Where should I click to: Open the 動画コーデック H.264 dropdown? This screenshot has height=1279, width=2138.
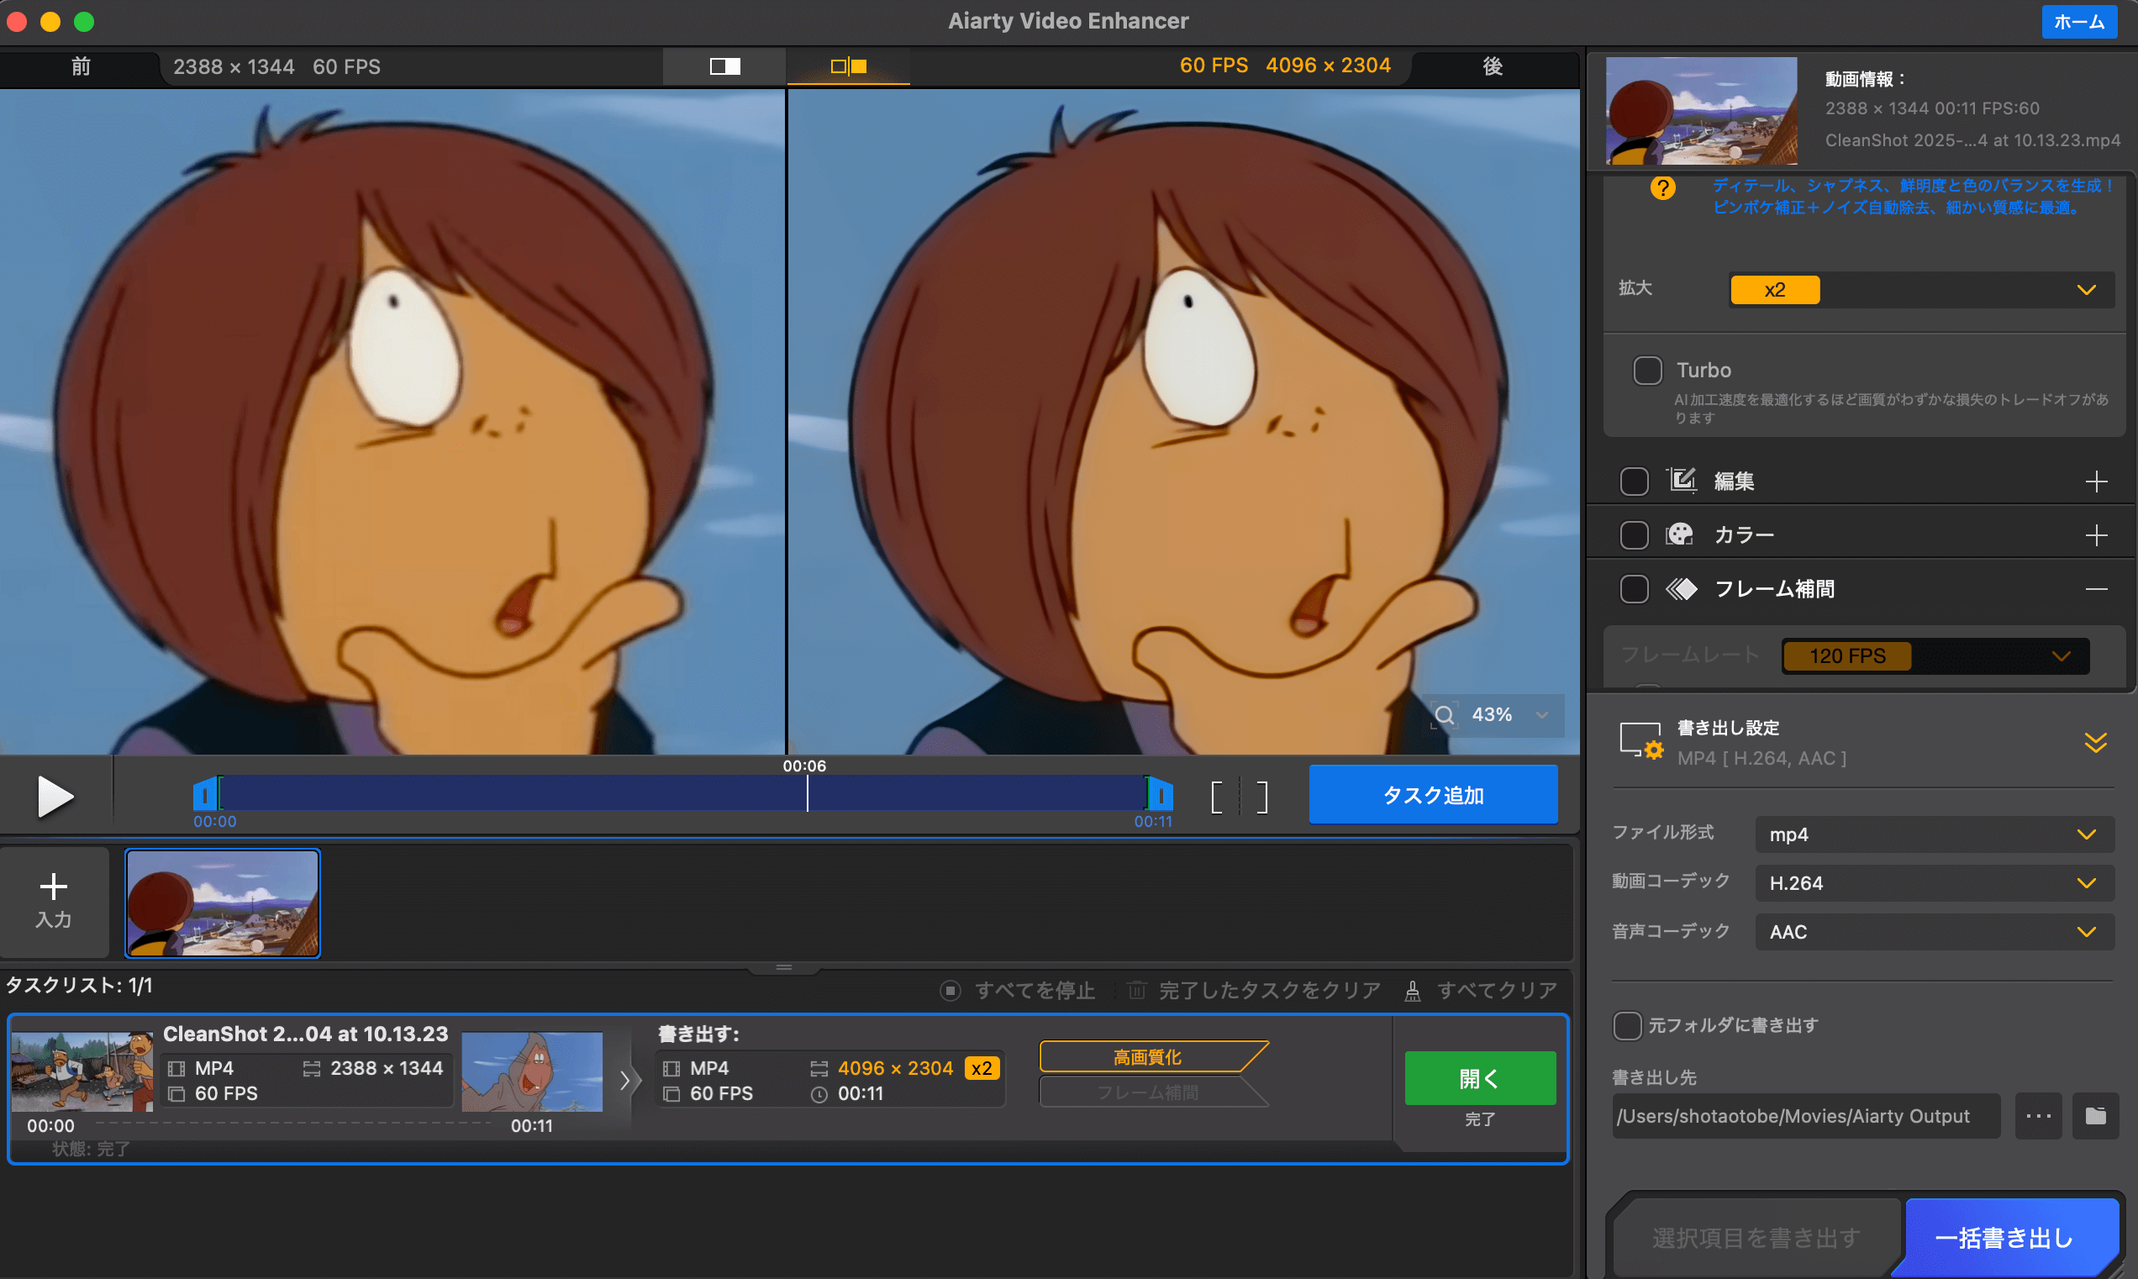pos(1933,883)
